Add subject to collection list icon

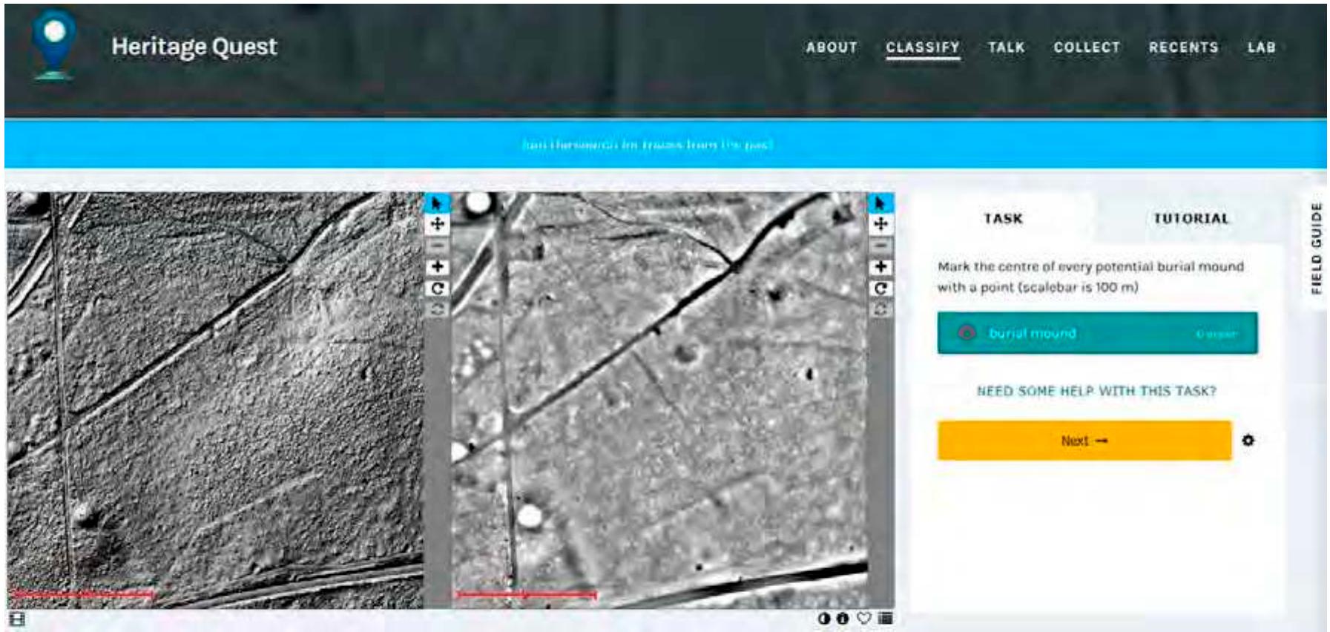tap(886, 618)
